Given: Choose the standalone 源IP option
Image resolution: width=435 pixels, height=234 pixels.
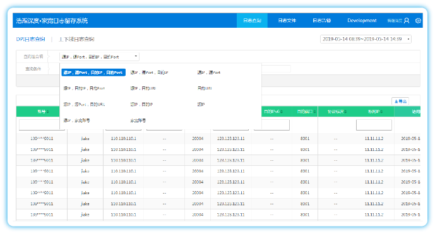Looking at the screenshot, I should click(x=201, y=104).
